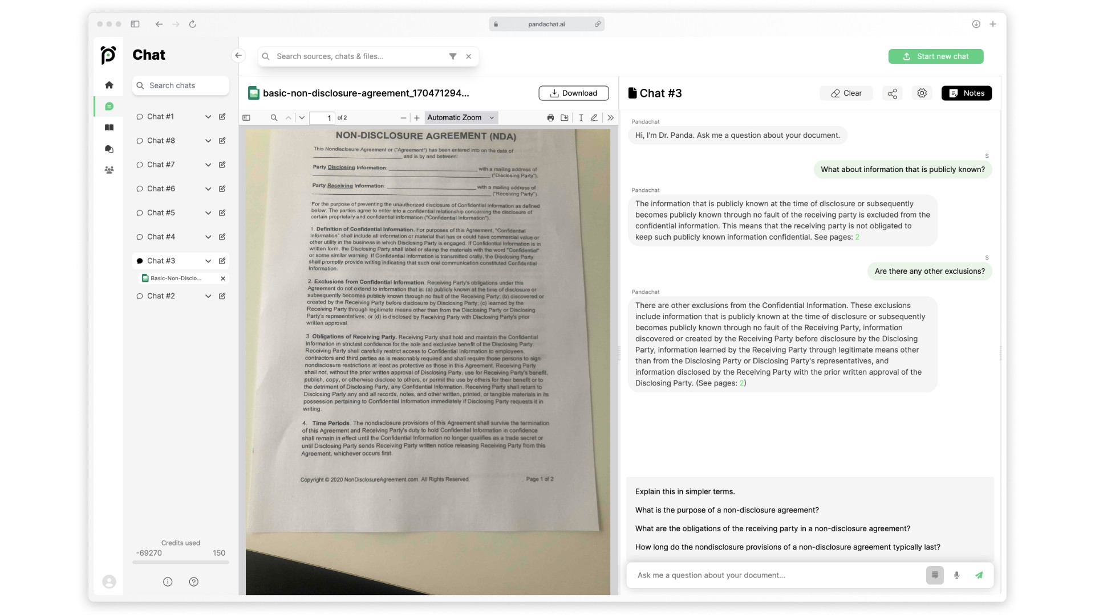
Task: Remove Basic-Non-Disclo file from Chat #3
Action: 223,278
